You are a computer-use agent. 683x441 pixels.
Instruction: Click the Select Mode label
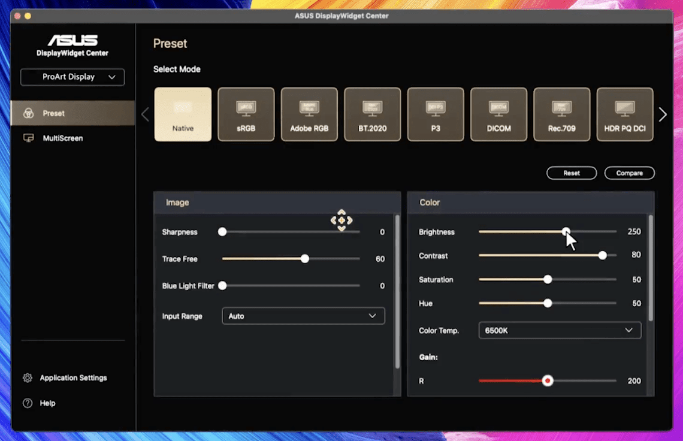(x=177, y=70)
